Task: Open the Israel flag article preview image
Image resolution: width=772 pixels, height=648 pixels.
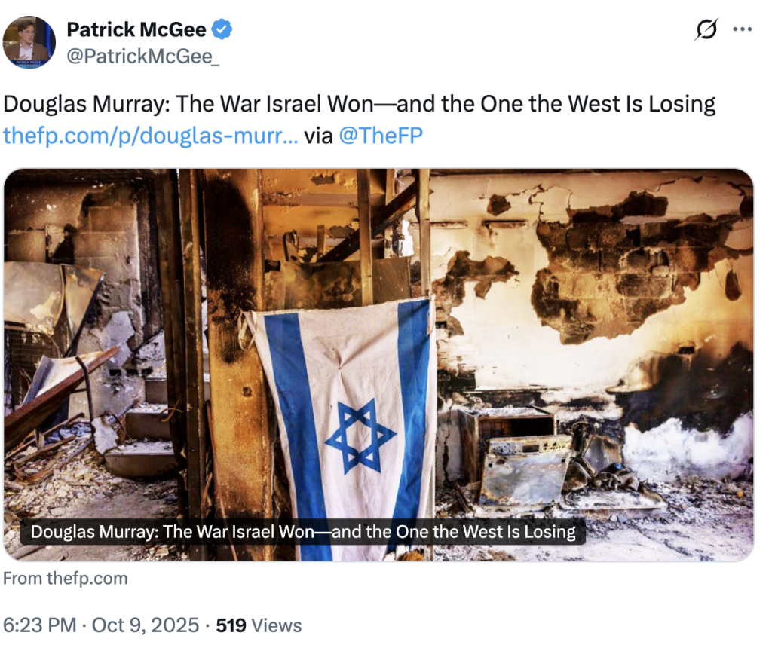Action: pyautogui.click(x=378, y=365)
